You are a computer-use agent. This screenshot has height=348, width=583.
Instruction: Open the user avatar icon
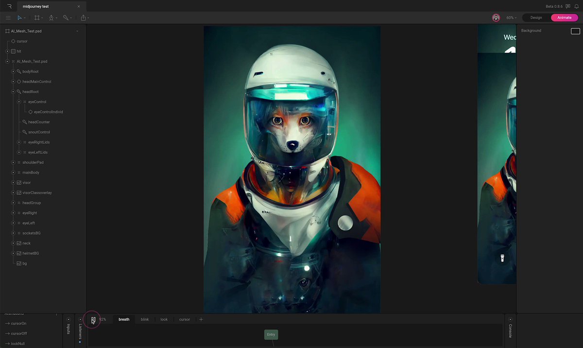point(496,17)
